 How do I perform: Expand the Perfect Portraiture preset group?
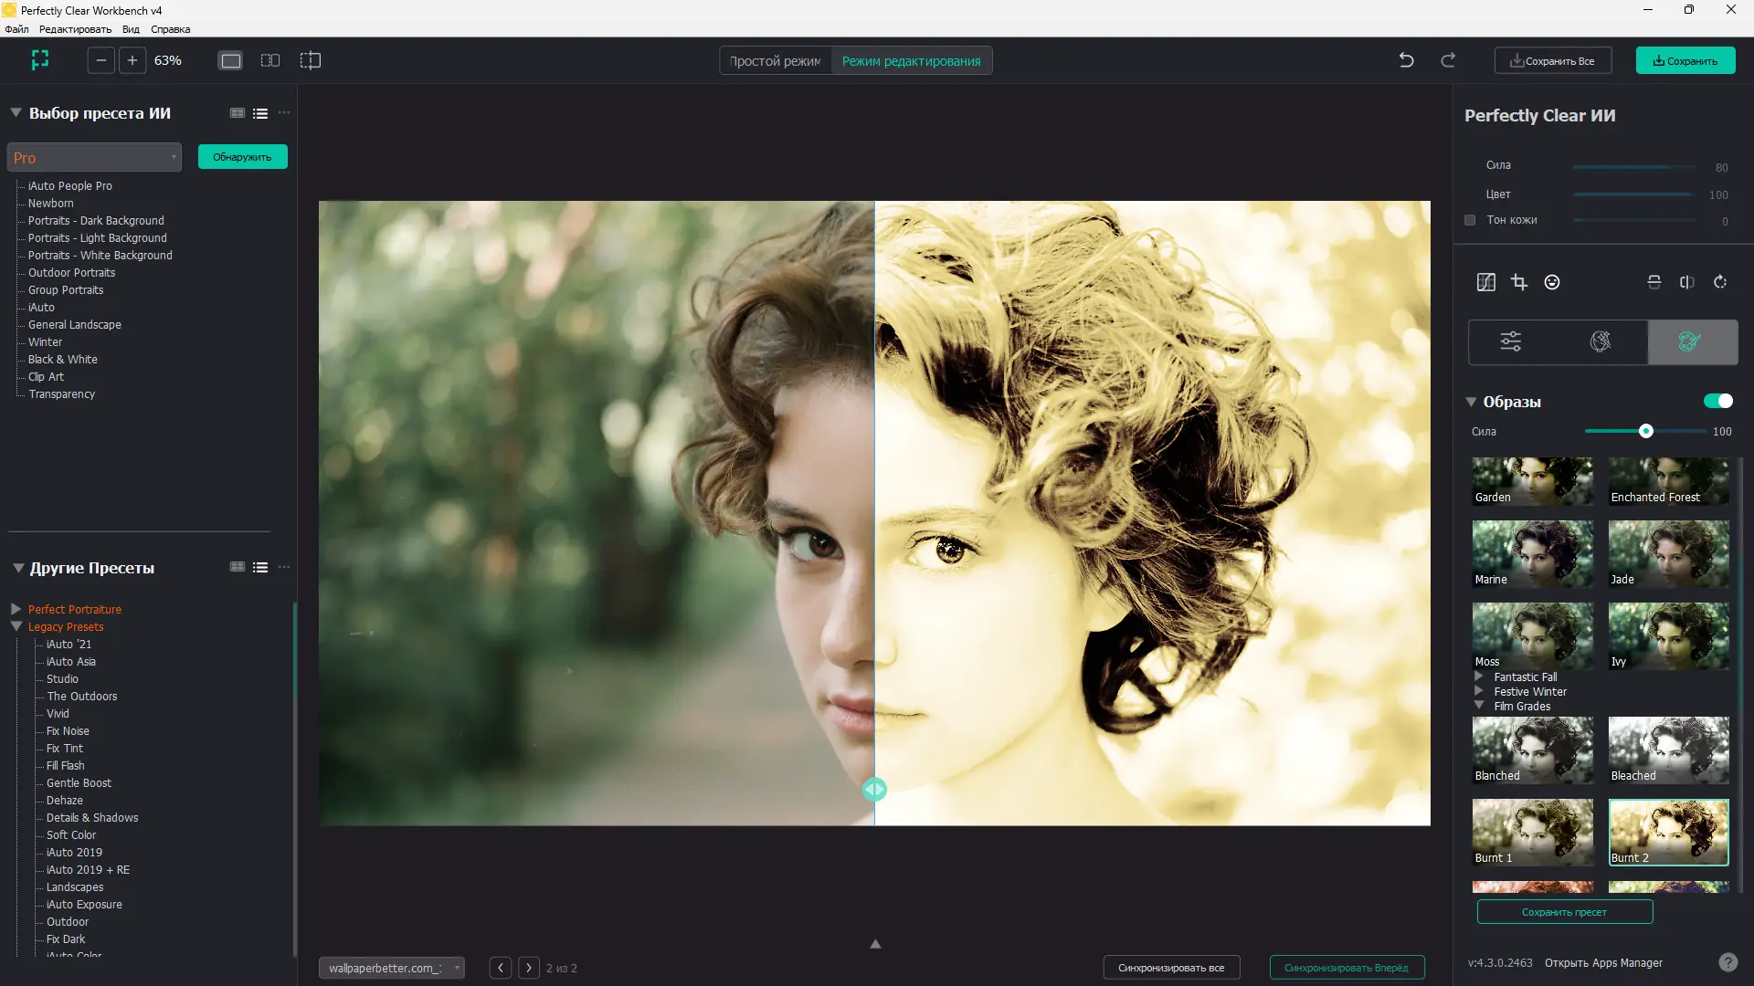tap(16, 609)
